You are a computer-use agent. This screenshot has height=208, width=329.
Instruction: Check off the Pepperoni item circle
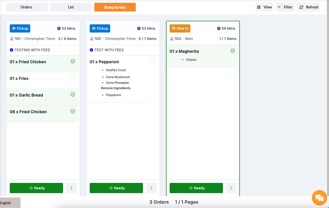tap(152, 61)
